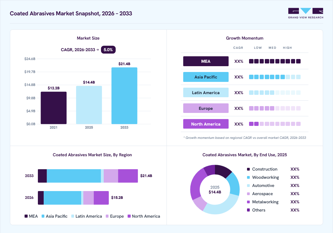Screen dimensions: 333x233
Task: Select the Europe region label
Action: pos(206,108)
